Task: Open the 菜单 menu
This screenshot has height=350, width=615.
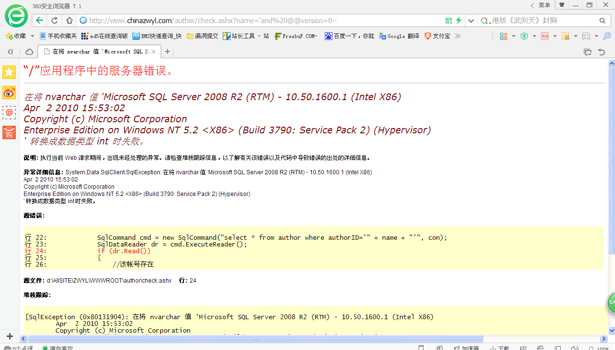Action: click(x=544, y=5)
